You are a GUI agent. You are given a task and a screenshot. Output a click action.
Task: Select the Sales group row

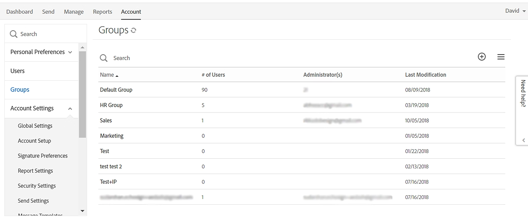pyautogui.click(x=302, y=121)
